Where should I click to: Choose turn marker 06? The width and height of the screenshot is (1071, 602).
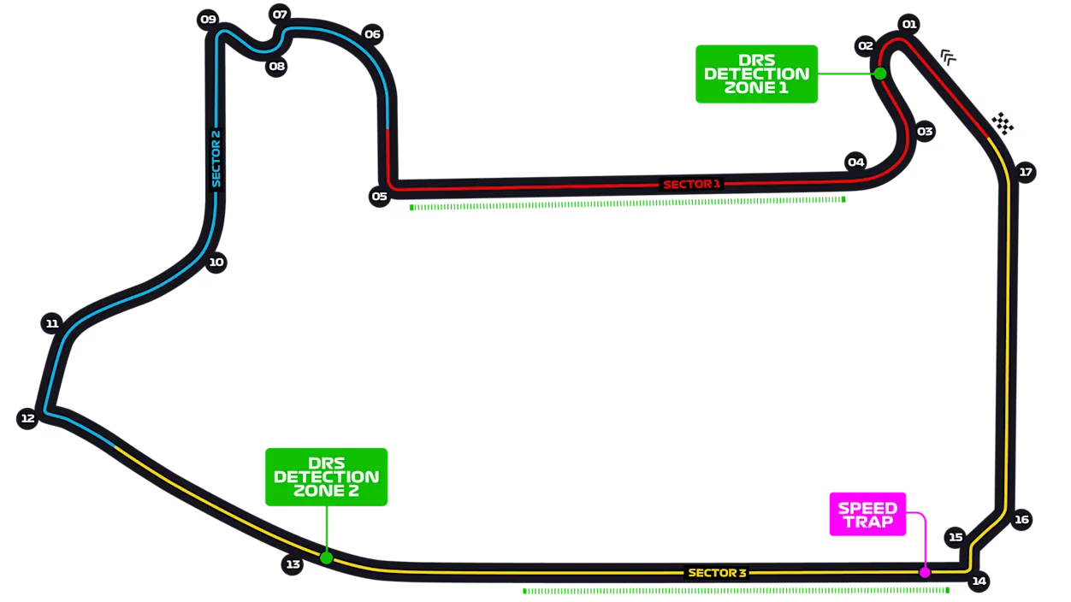372,35
